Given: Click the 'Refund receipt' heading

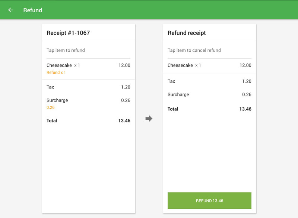Looking at the screenshot, I should click(187, 33).
